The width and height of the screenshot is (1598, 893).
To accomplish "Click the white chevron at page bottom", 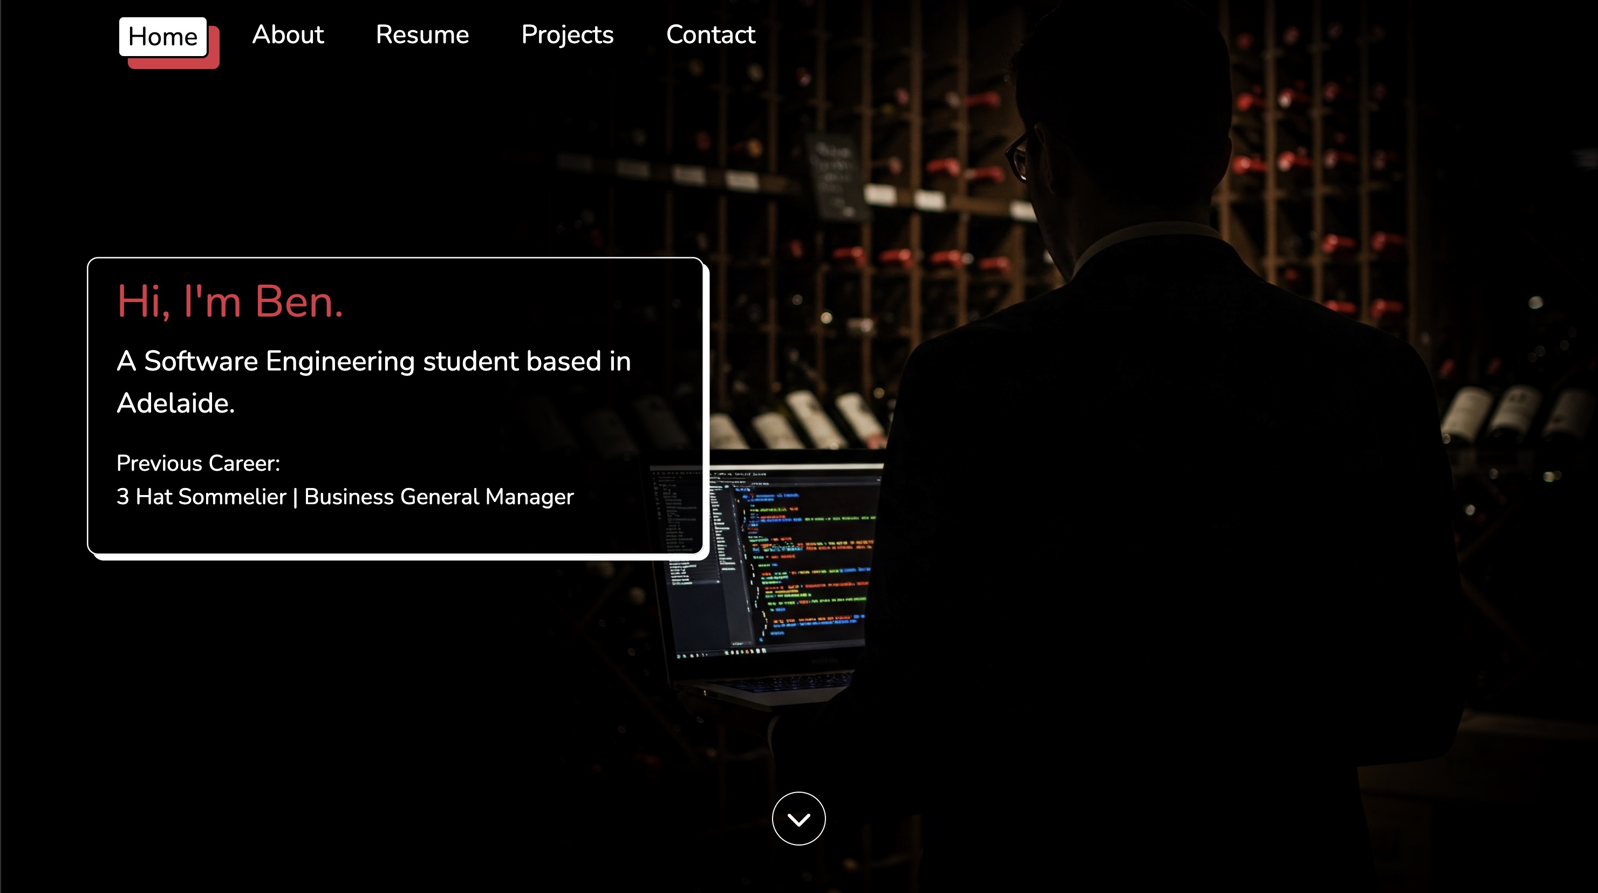I will (799, 820).
